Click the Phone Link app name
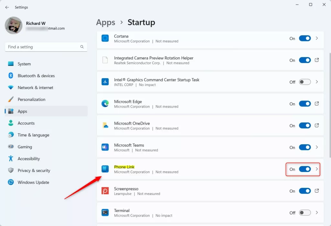 (x=124, y=167)
